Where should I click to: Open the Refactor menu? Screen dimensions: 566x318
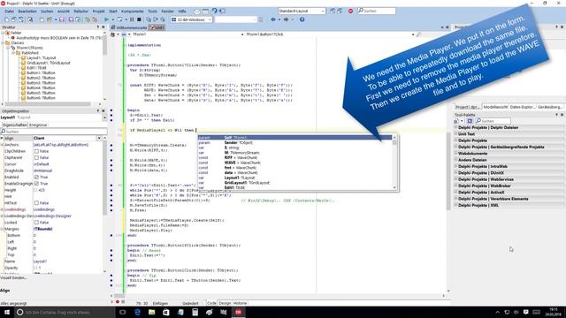pos(80,11)
